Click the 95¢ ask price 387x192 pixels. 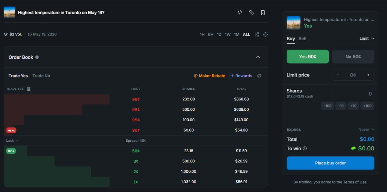point(136,120)
